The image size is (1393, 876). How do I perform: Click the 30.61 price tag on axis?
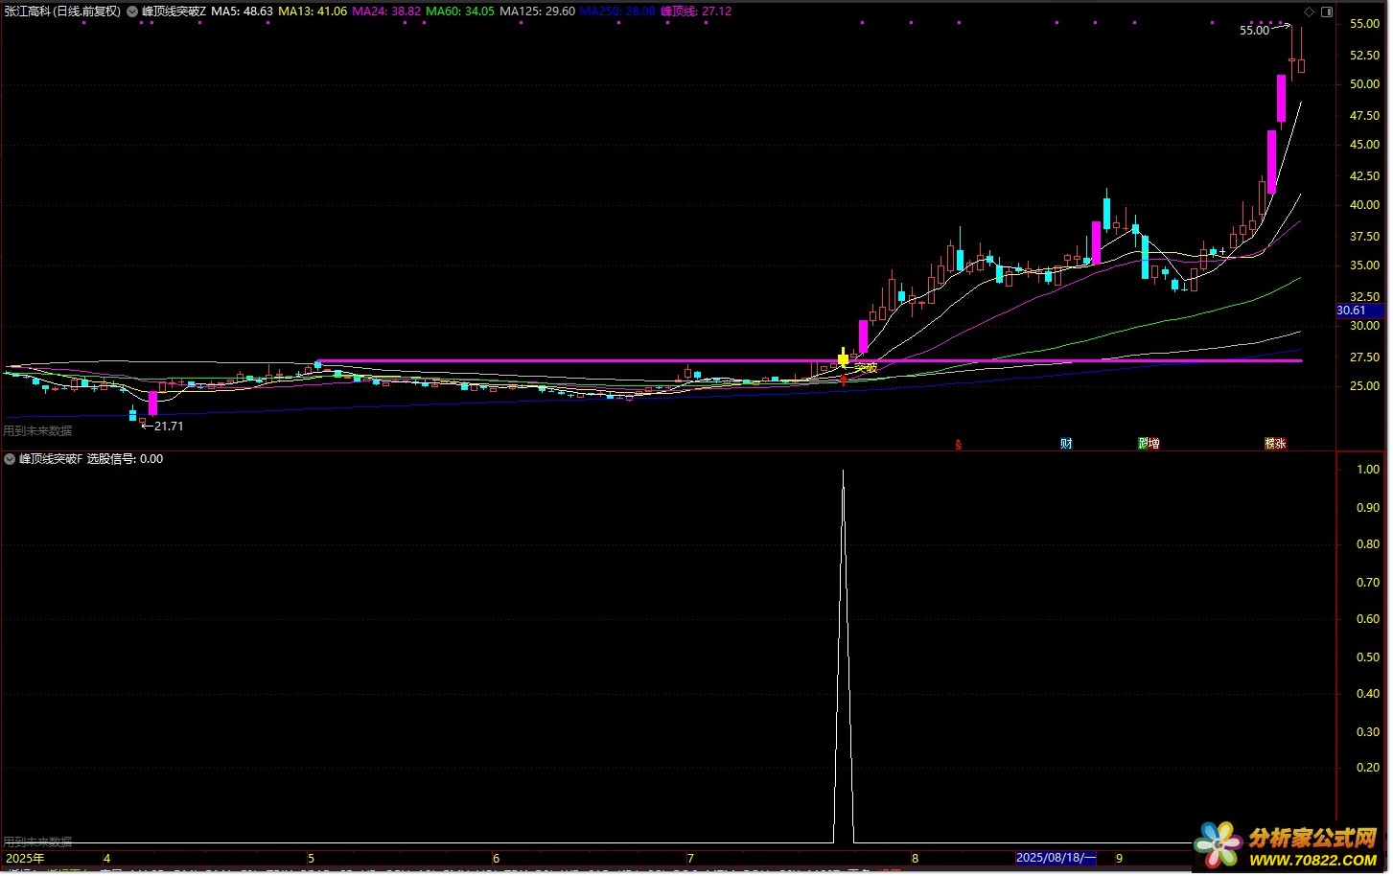click(x=1352, y=311)
